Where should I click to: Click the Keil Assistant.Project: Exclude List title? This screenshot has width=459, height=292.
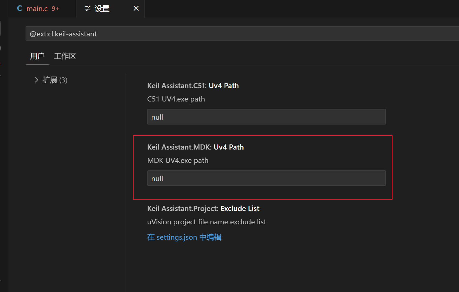point(203,208)
